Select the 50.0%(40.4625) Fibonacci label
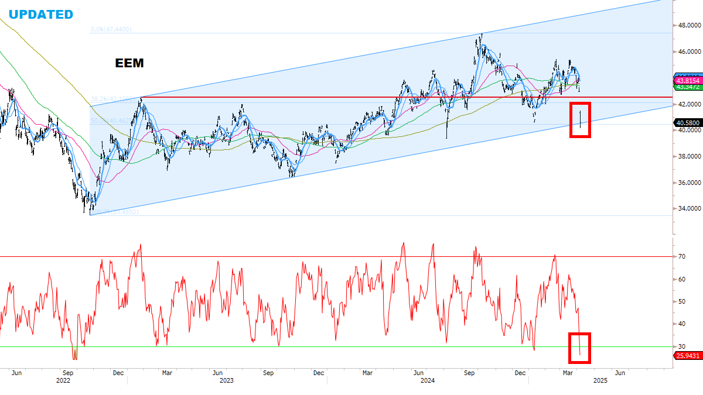This screenshot has height=395, width=703. pos(111,121)
